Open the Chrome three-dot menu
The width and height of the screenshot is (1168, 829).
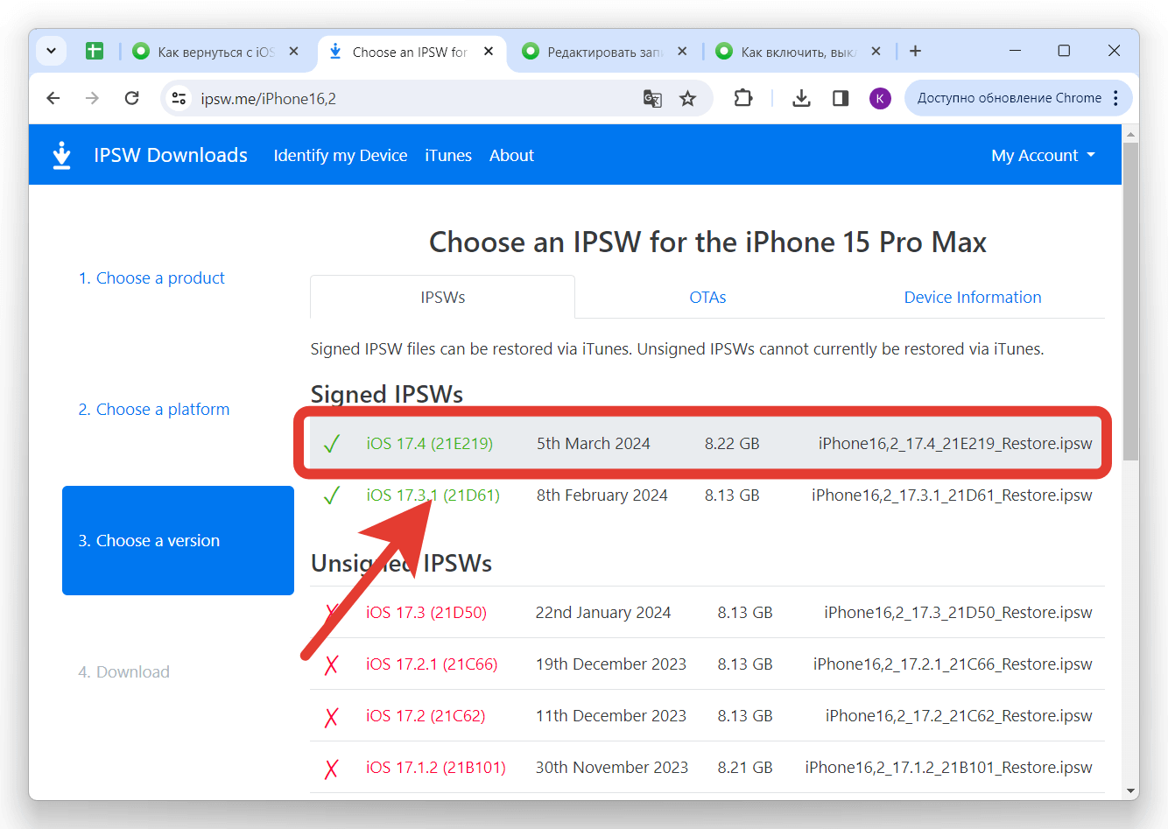pyautogui.click(x=1115, y=98)
